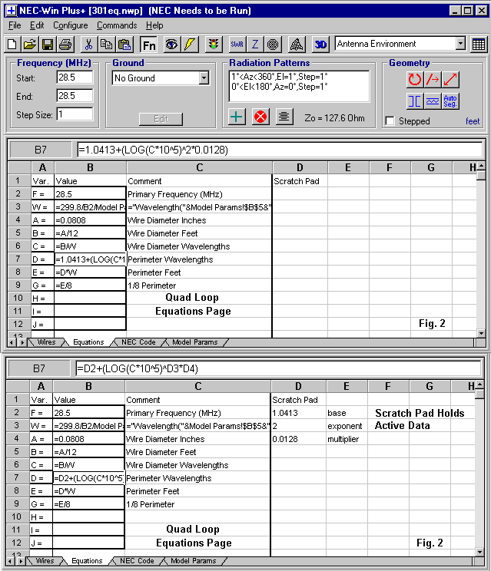Toggle the Stepped checkbox
Screen dimensions: 491x571
[390, 121]
